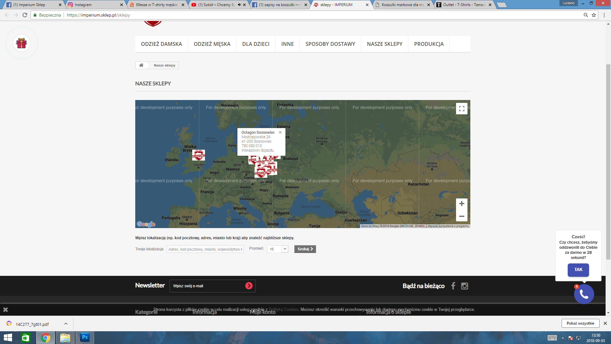Click the Imperium store marker over Britain
This screenshot has width=611, height=344.
199,155
